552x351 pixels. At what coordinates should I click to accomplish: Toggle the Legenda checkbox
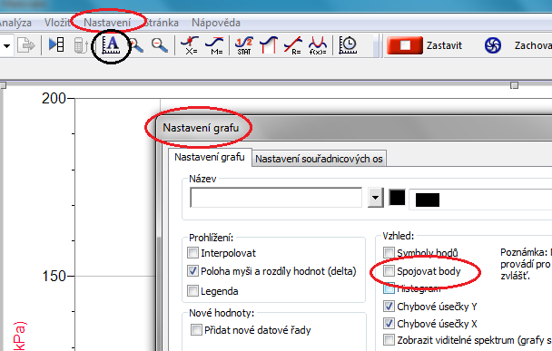click(192, 291)
